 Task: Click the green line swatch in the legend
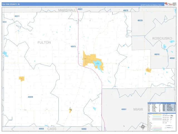pos(157,130)
